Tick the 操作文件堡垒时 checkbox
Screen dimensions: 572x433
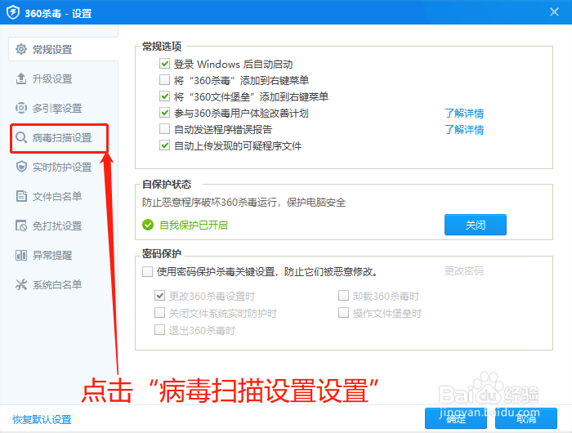pyautogui.click(x=343, y=313)
